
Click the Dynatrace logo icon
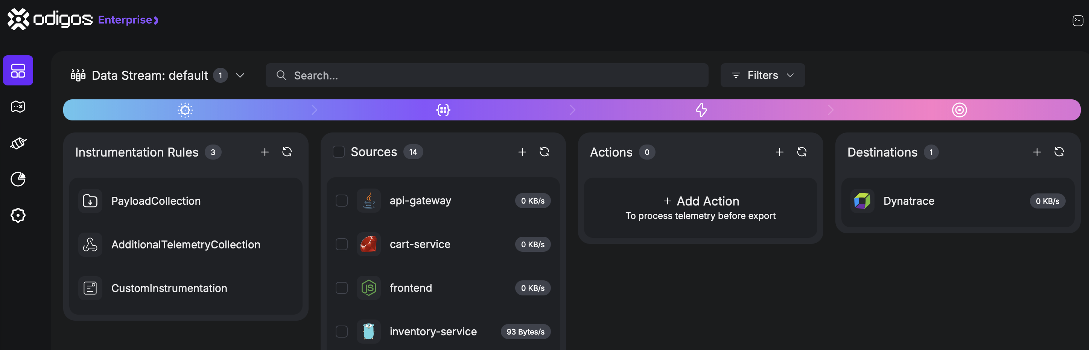[x=862, y=201]
